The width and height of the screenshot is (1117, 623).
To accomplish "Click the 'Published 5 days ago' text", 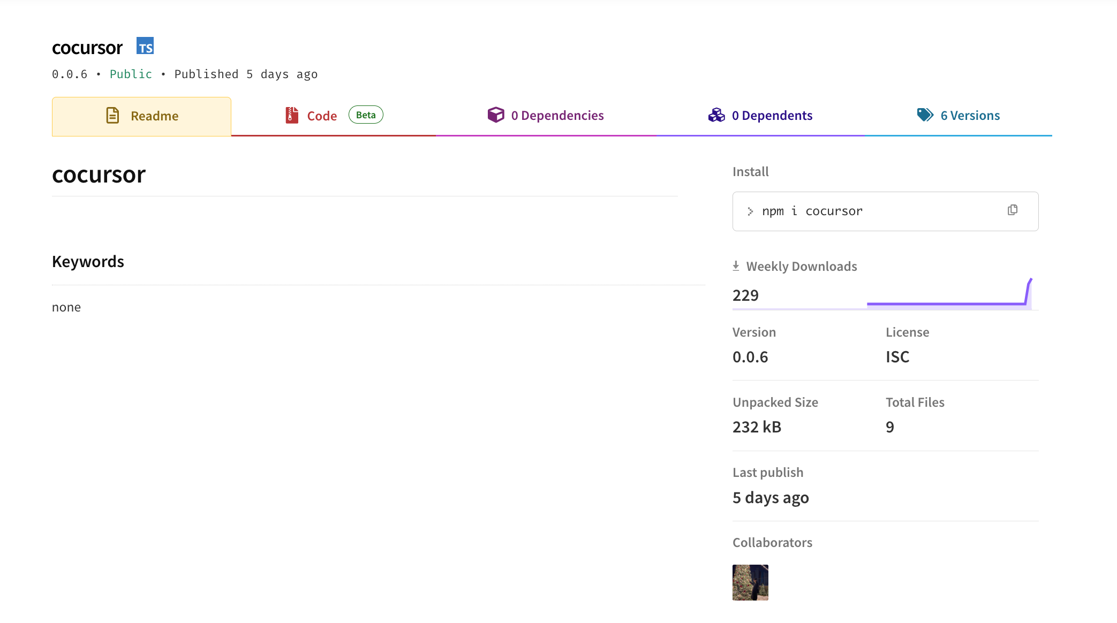I will 246,74.
